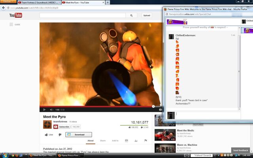
Task: Close the Meet the Pyro tab
Action: click(104, 2)
